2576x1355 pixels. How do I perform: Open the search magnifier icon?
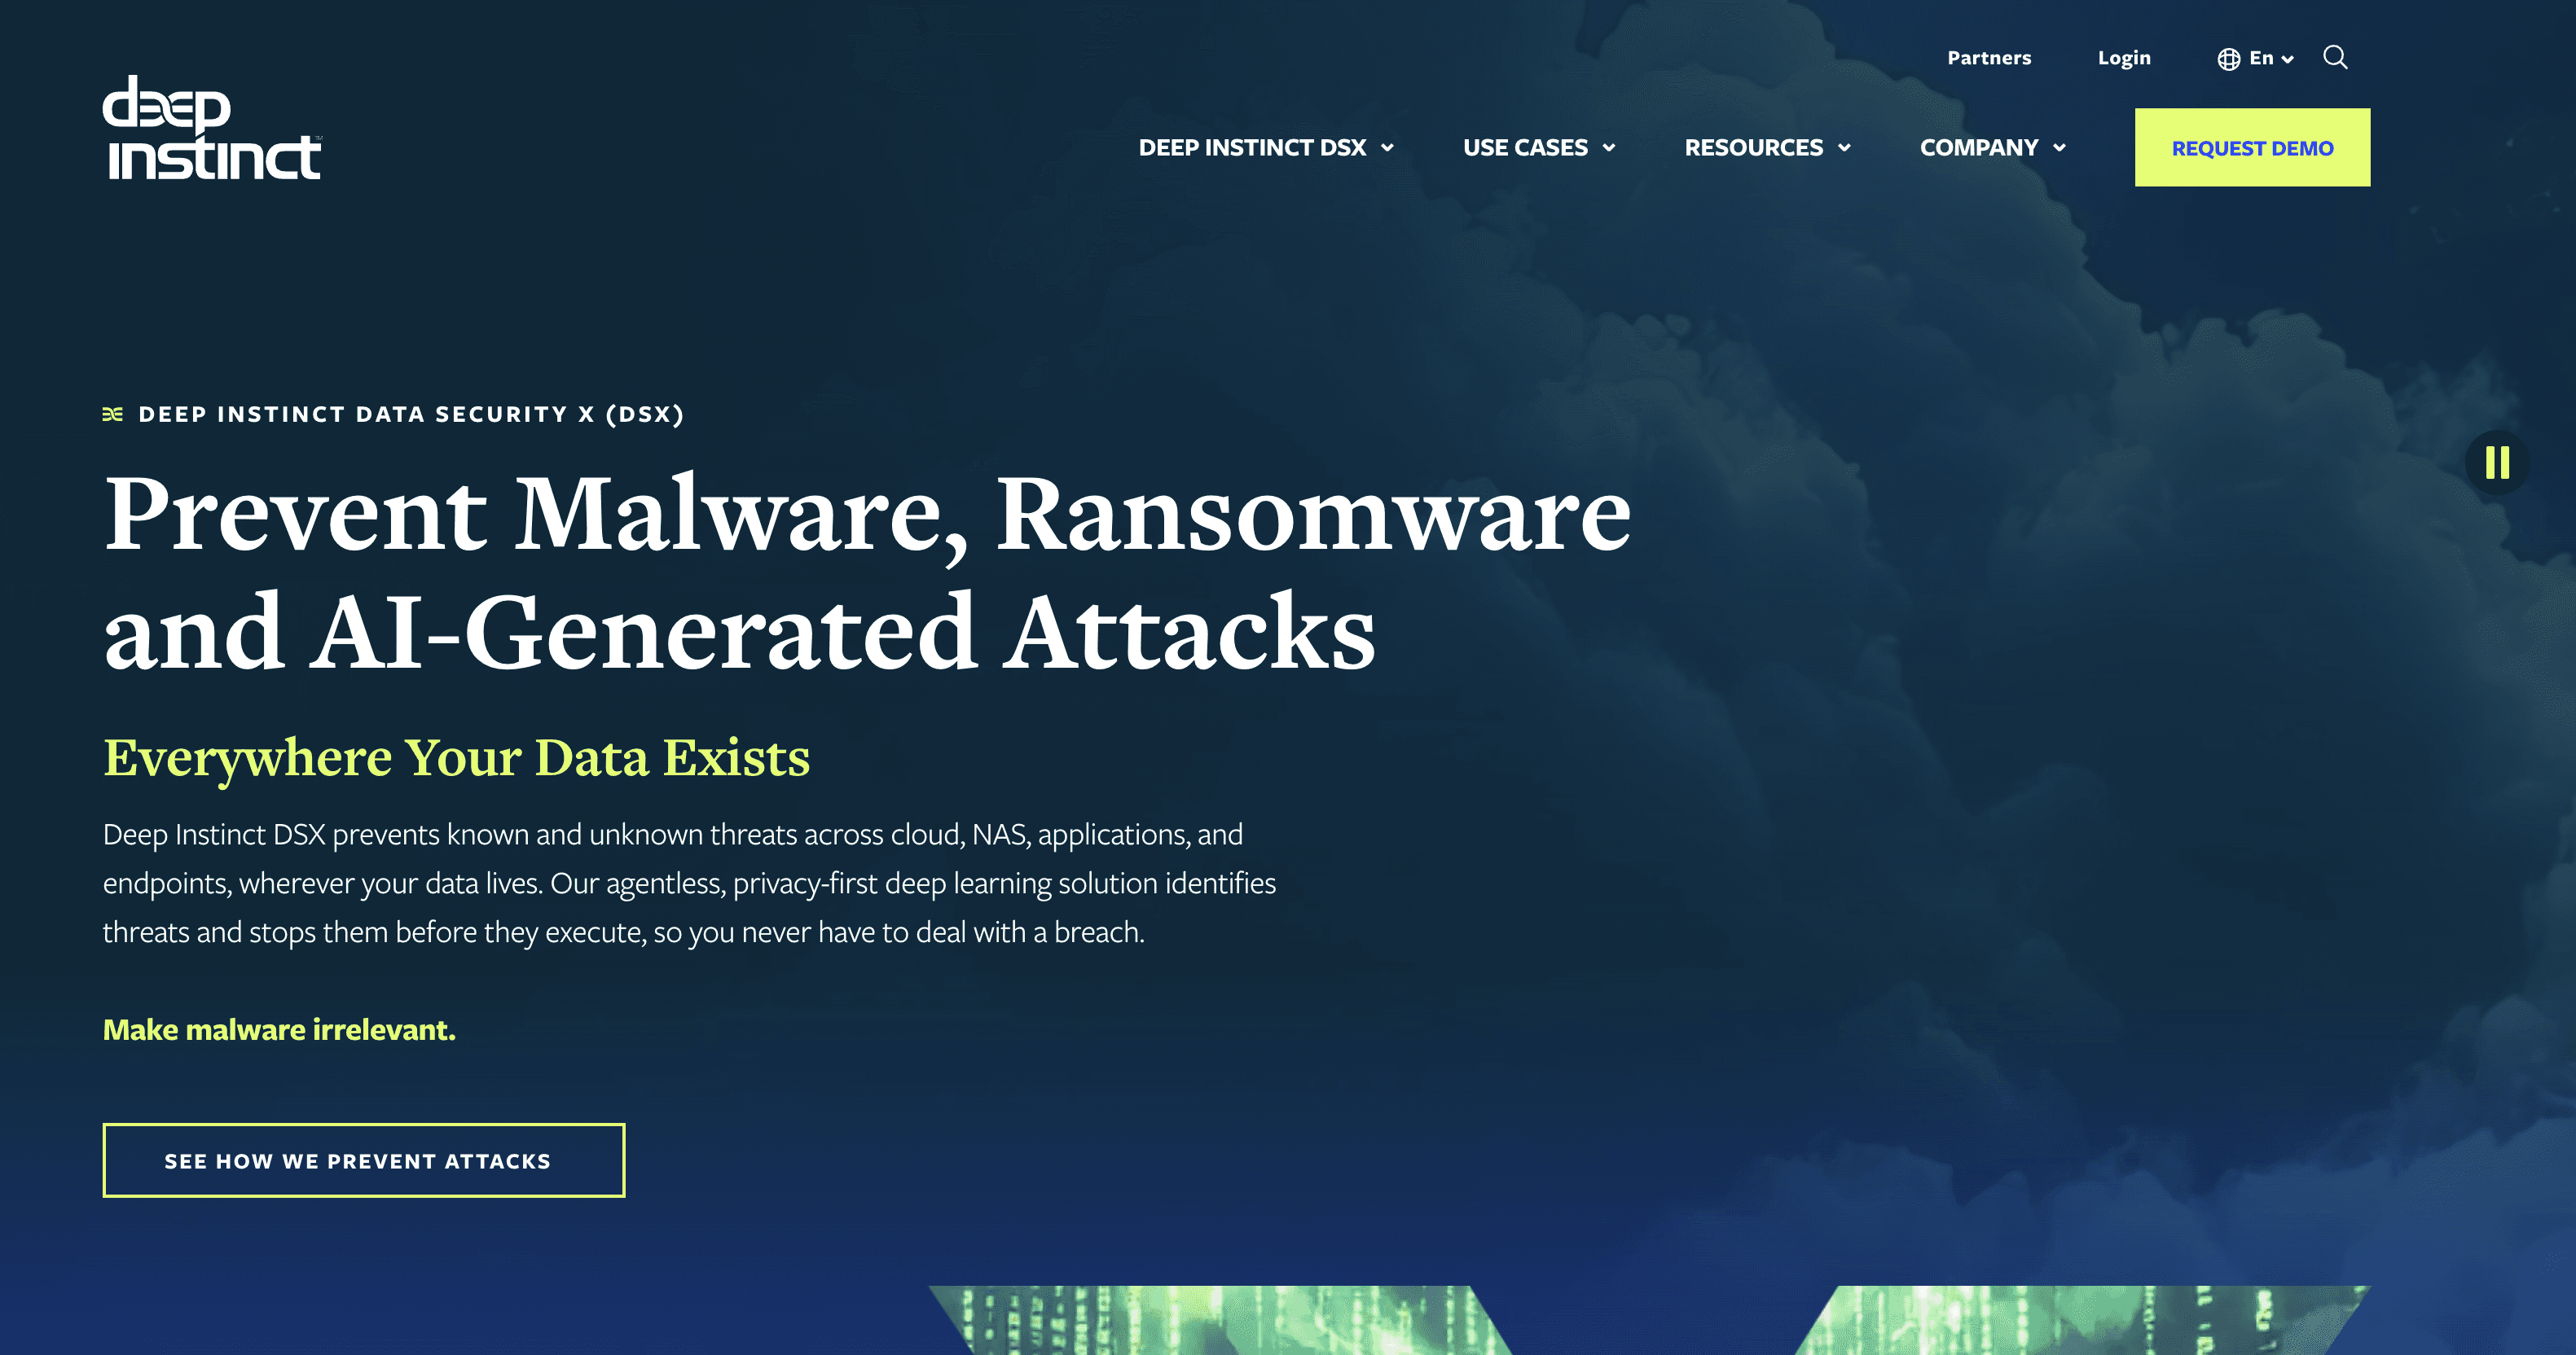(x=2335, y=58)
